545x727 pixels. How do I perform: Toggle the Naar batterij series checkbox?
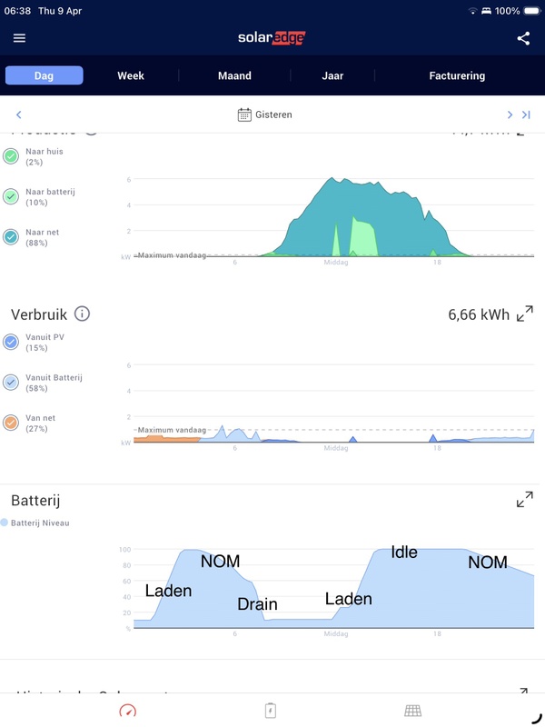click(11, 196)
